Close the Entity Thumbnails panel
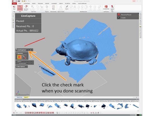 [x=138, y=100]
